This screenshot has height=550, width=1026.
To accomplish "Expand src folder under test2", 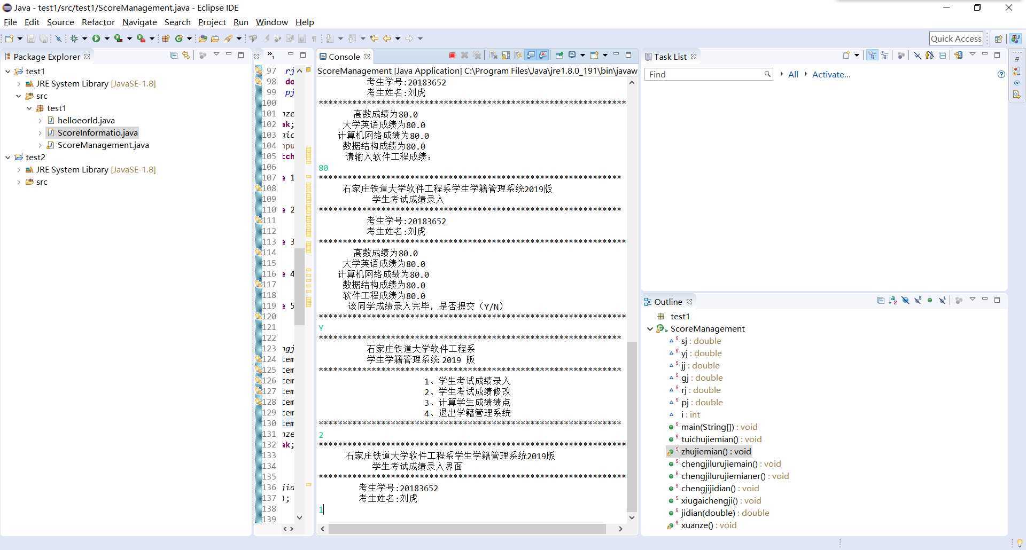I will [x=19, y=182].
